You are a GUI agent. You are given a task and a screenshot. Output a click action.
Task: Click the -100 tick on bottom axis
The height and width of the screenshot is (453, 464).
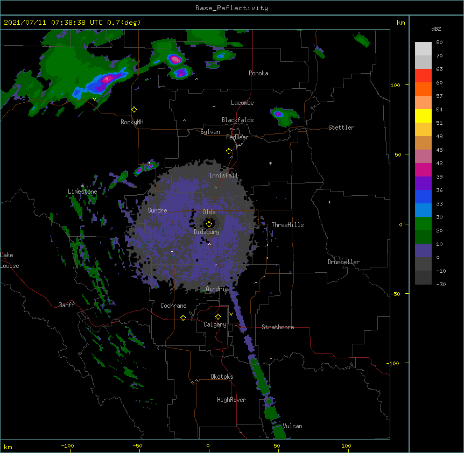68,445
